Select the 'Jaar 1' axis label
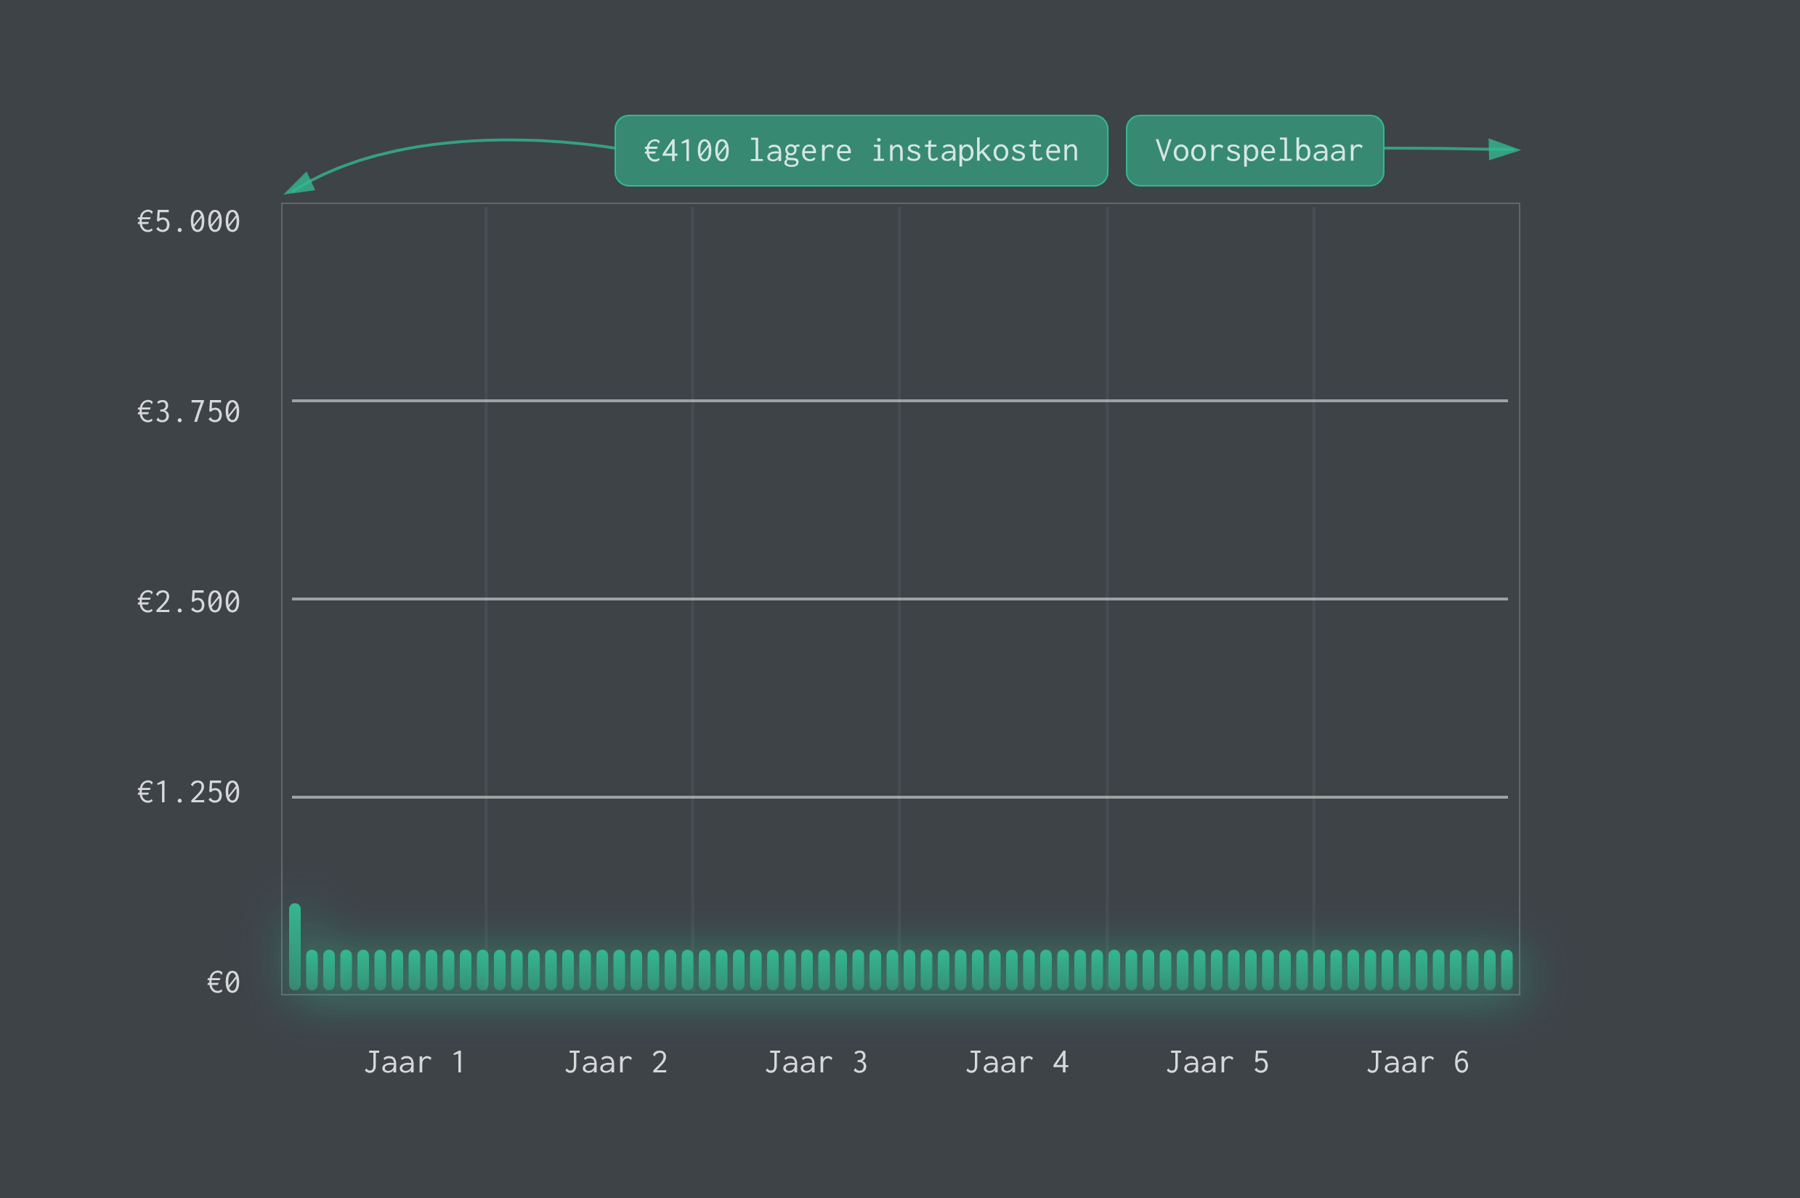This screenshot has height=1198, width=1800. [414, 1063]
